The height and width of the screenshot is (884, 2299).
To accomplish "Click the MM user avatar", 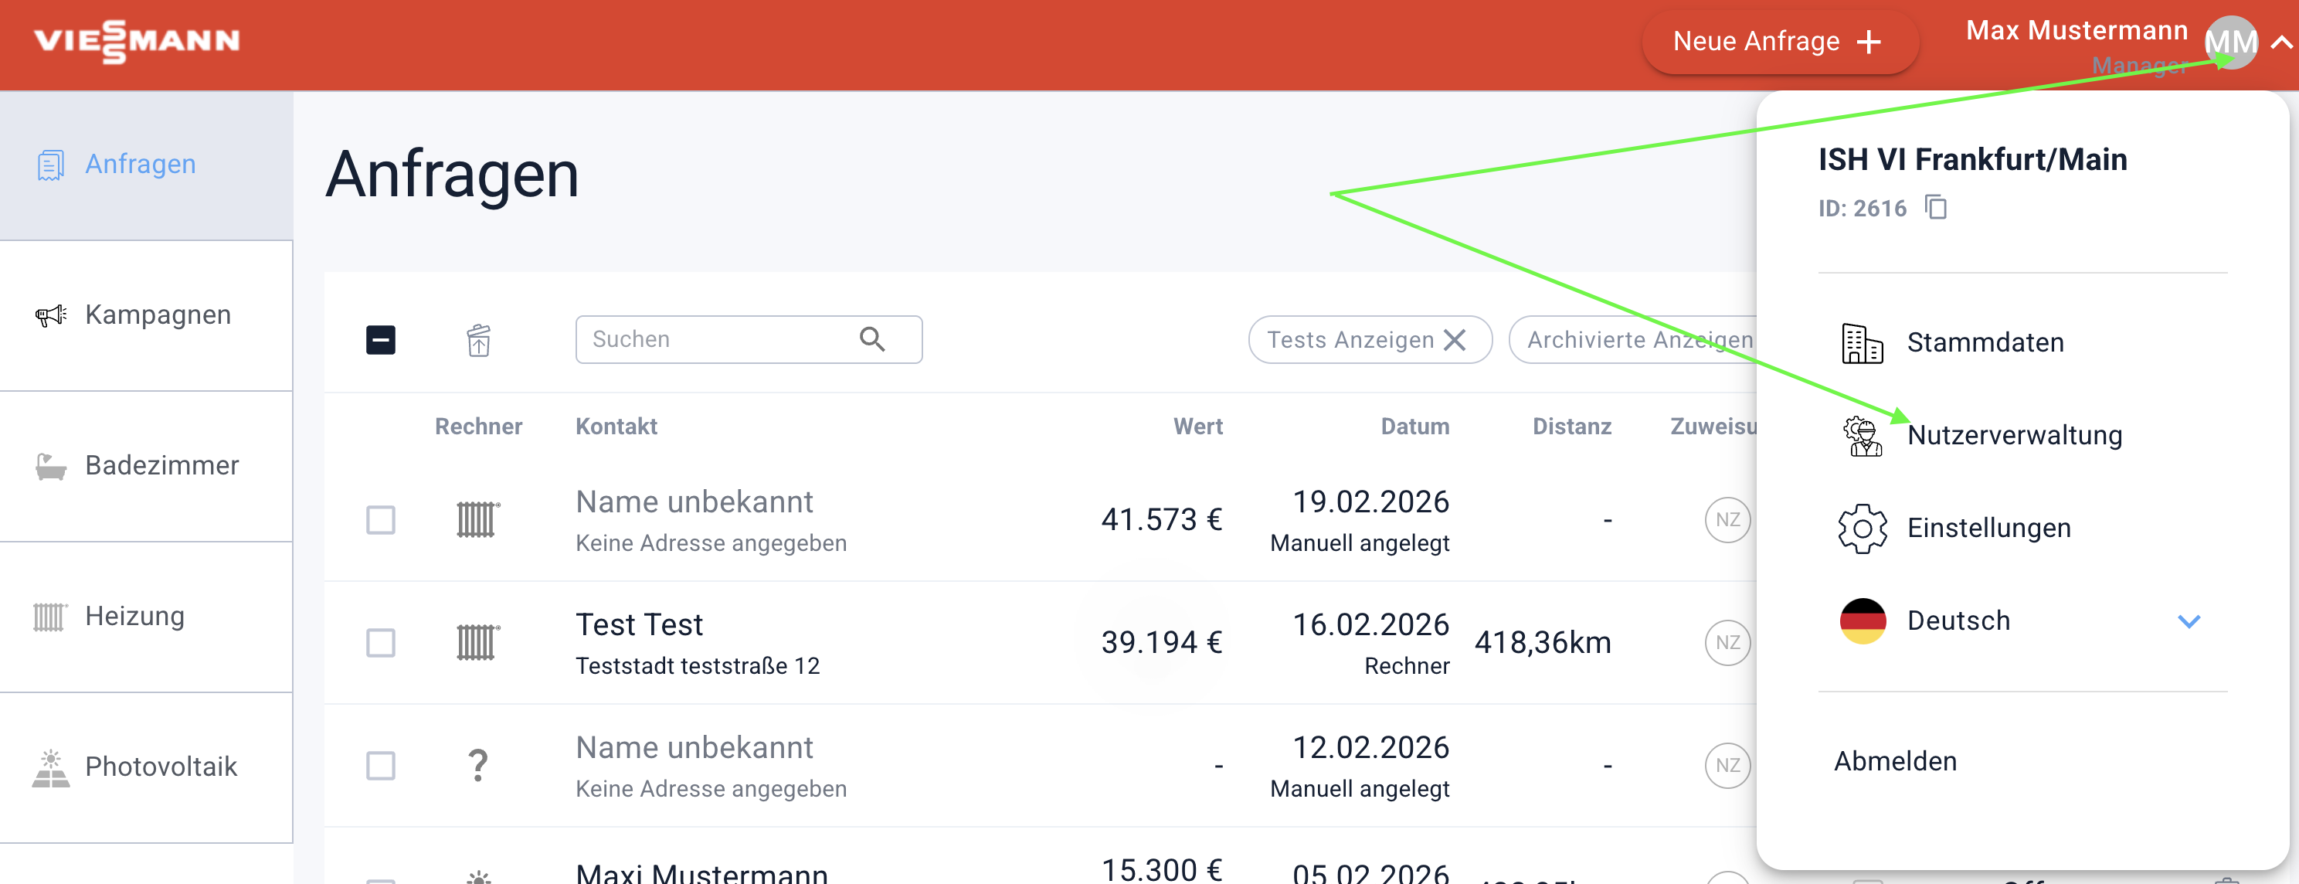I will 2229,42.
